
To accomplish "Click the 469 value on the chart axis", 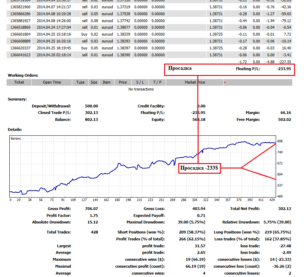I will click(280, 197).
